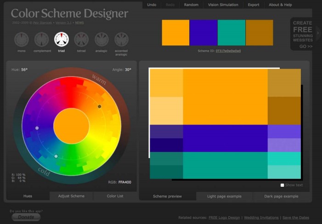Click the teal secondary hue handle on the wheel
322x224 pixels.
56,156
